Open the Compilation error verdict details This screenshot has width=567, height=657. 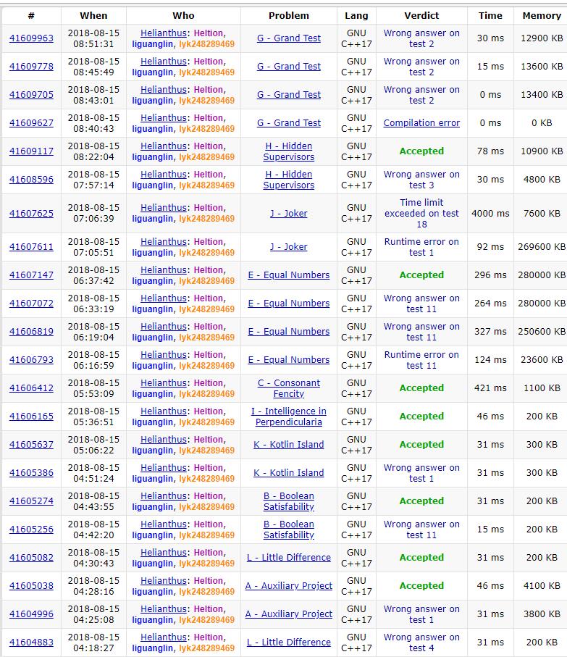(421, 123)
